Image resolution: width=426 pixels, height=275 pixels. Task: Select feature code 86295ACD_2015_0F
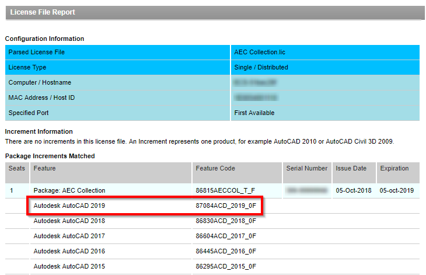pos(226,267)
